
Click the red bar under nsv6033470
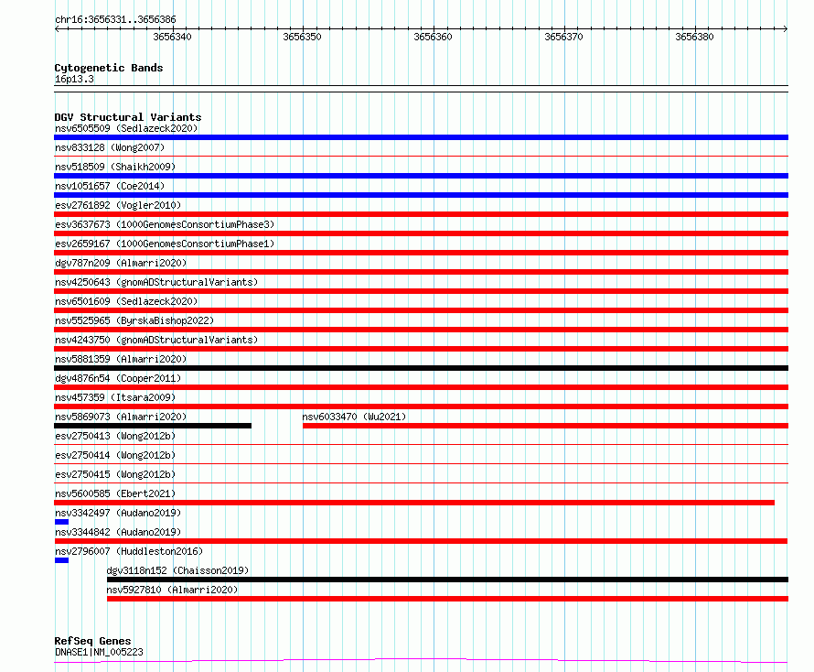click(546, 426)
